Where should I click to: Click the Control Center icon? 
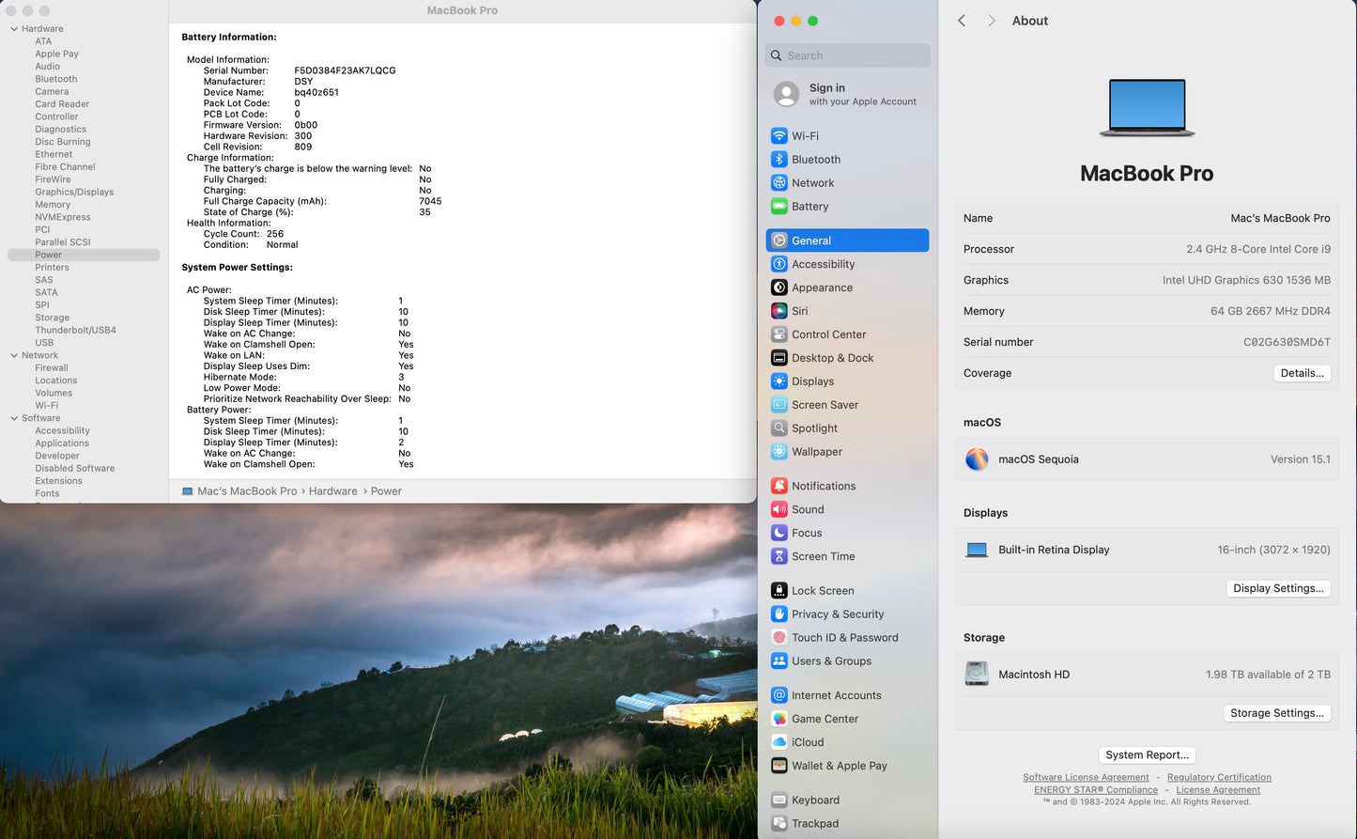click(779, 334)
